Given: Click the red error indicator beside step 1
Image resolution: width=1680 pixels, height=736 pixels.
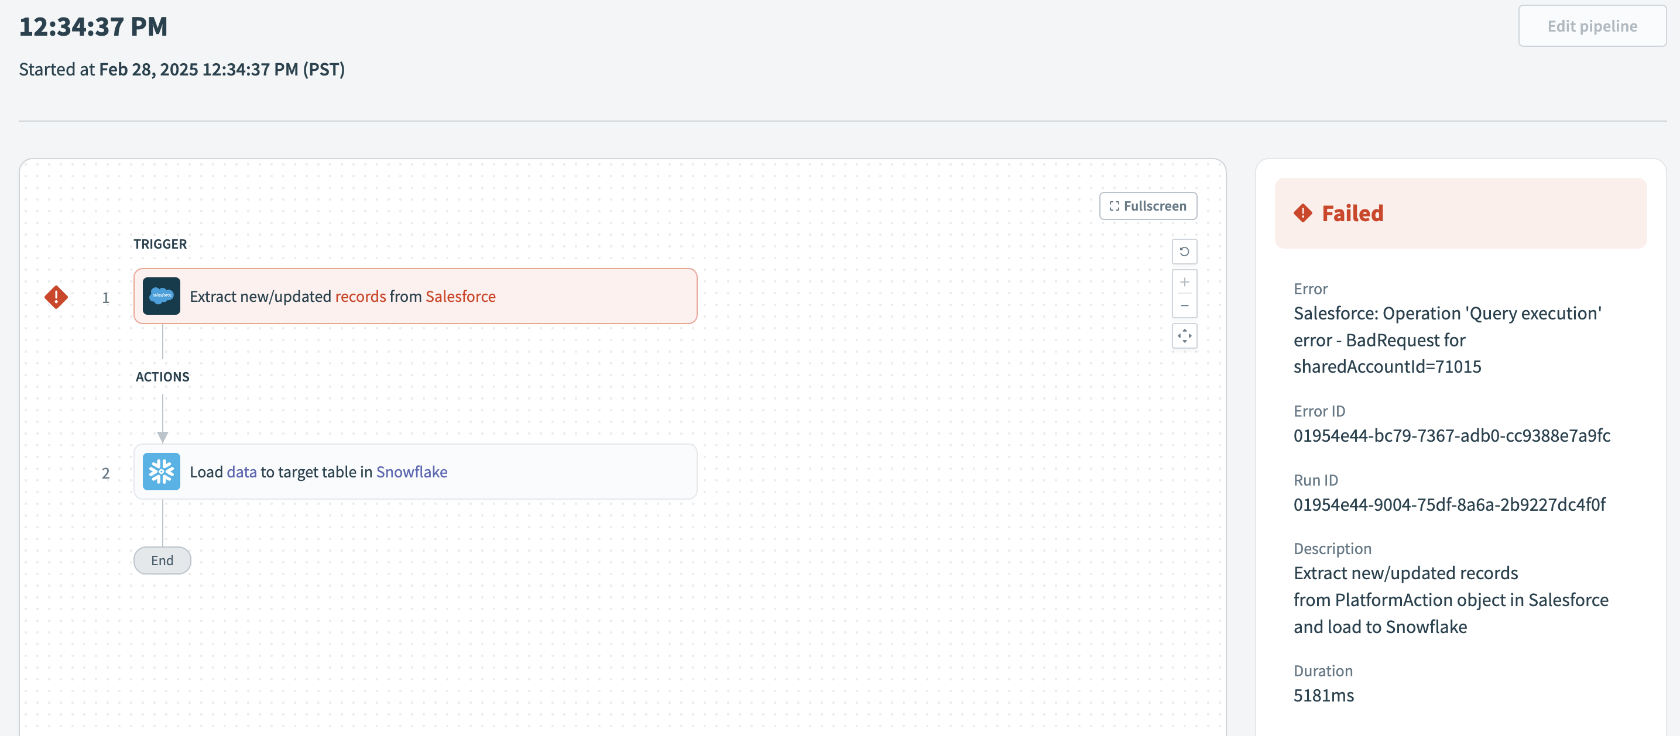Looking at the screenshot, I should (56, 297).
